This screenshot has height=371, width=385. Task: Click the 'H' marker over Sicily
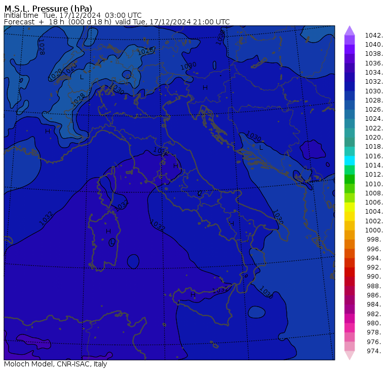[193, 294]
